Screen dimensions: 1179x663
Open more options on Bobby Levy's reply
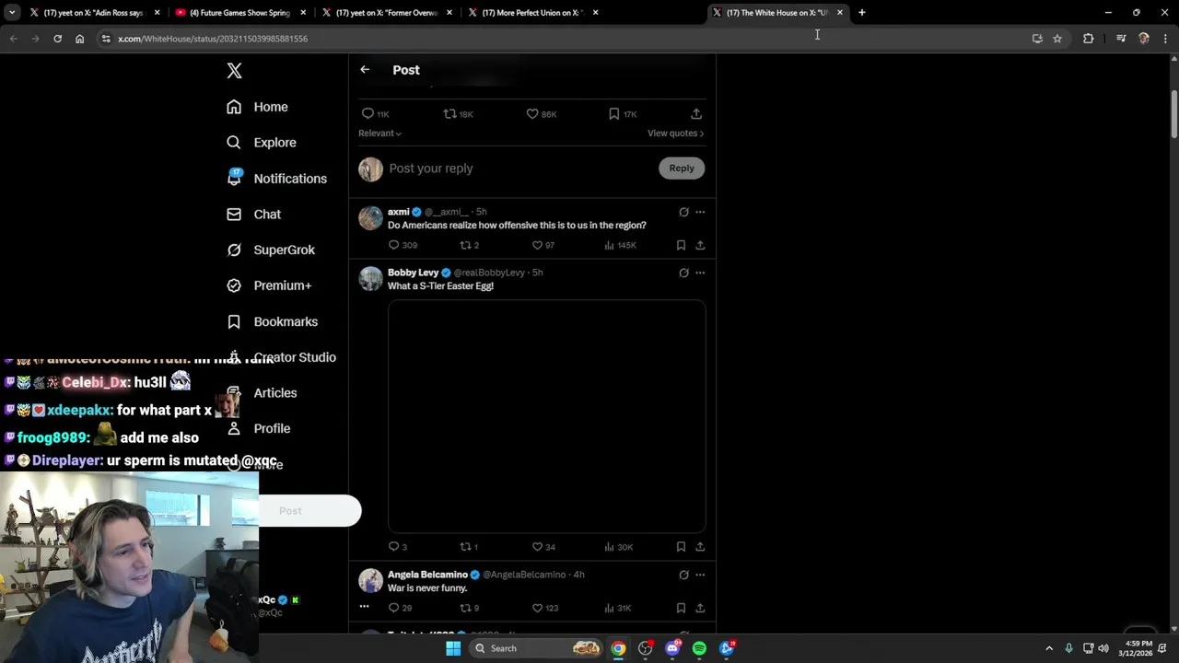point(700,273)
